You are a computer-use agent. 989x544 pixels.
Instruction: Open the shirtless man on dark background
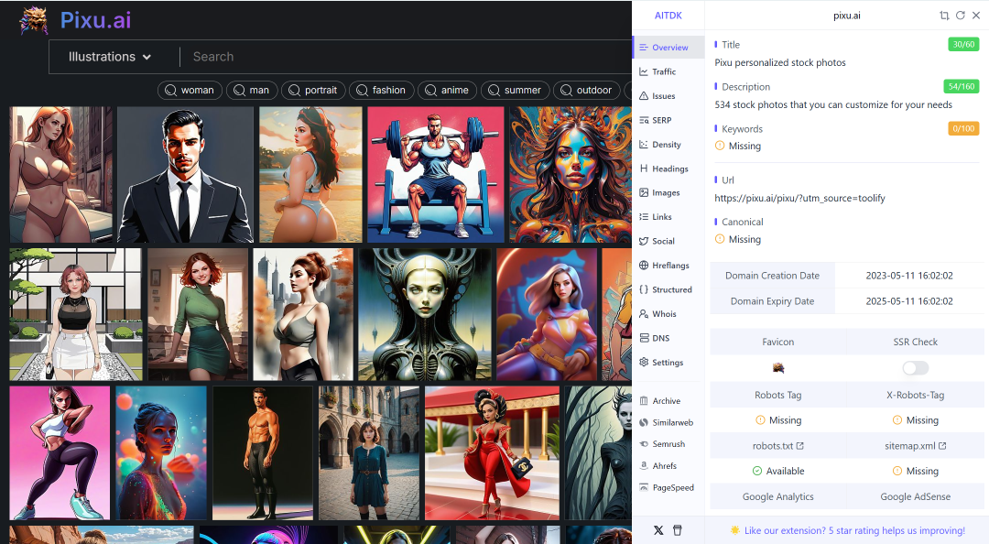pyautogui.click(x=263, y=453)
